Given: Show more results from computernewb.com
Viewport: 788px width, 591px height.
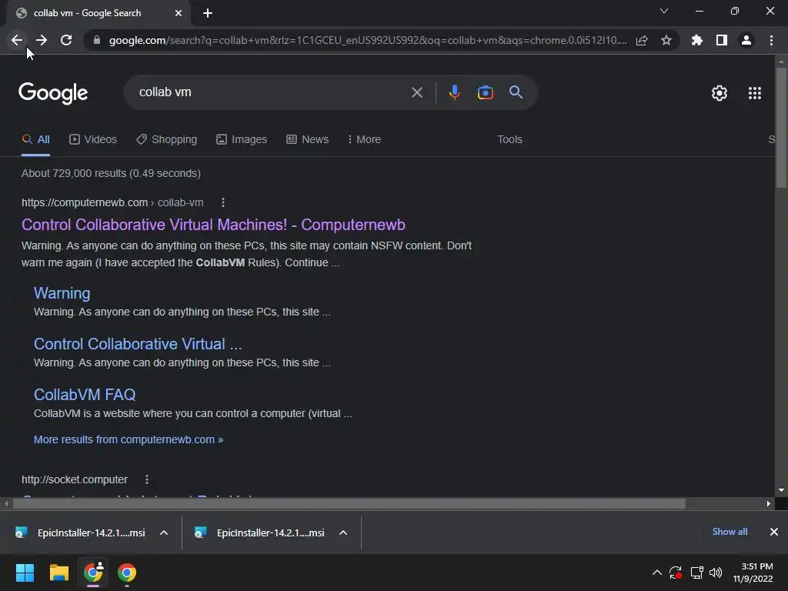Looking at the screenshot, I should coord(129,439).
